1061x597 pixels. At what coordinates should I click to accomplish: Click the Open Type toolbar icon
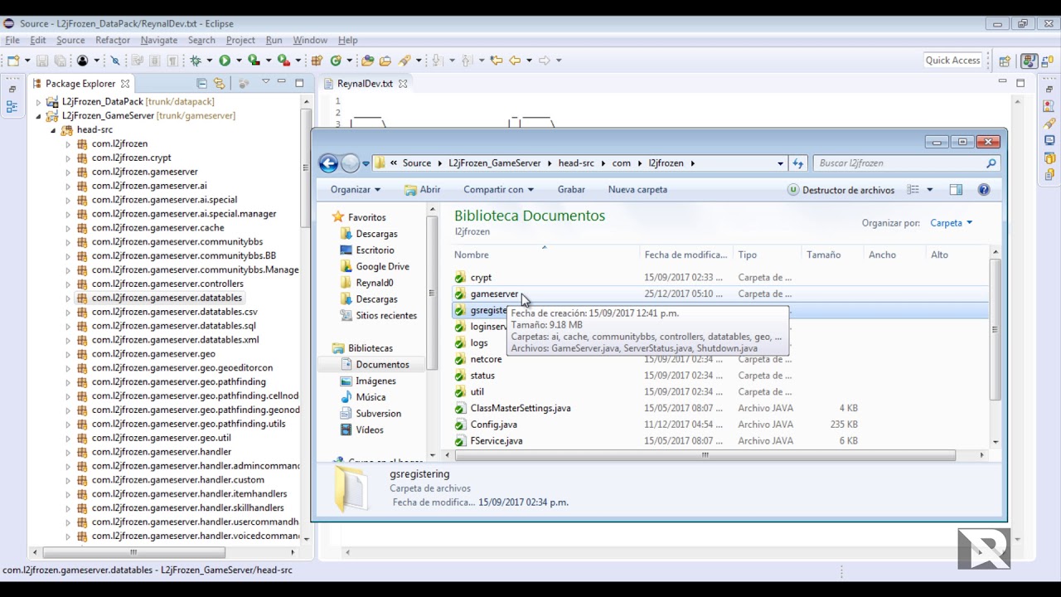pyautogui.click(x=368, y=61)
